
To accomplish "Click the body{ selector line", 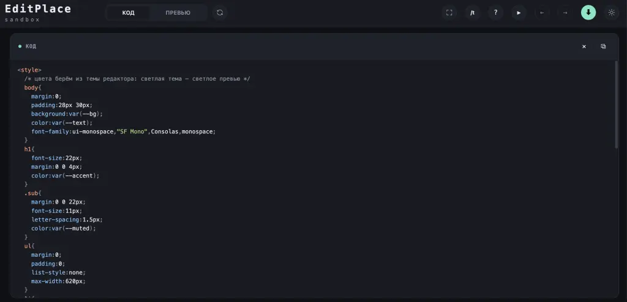I will coord(33,87).
